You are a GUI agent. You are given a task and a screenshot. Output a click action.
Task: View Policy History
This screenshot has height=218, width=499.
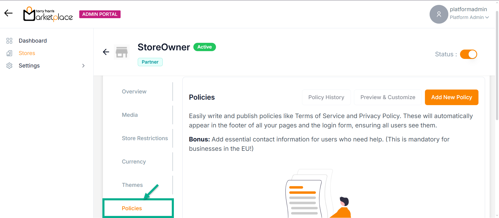point(326,97)
